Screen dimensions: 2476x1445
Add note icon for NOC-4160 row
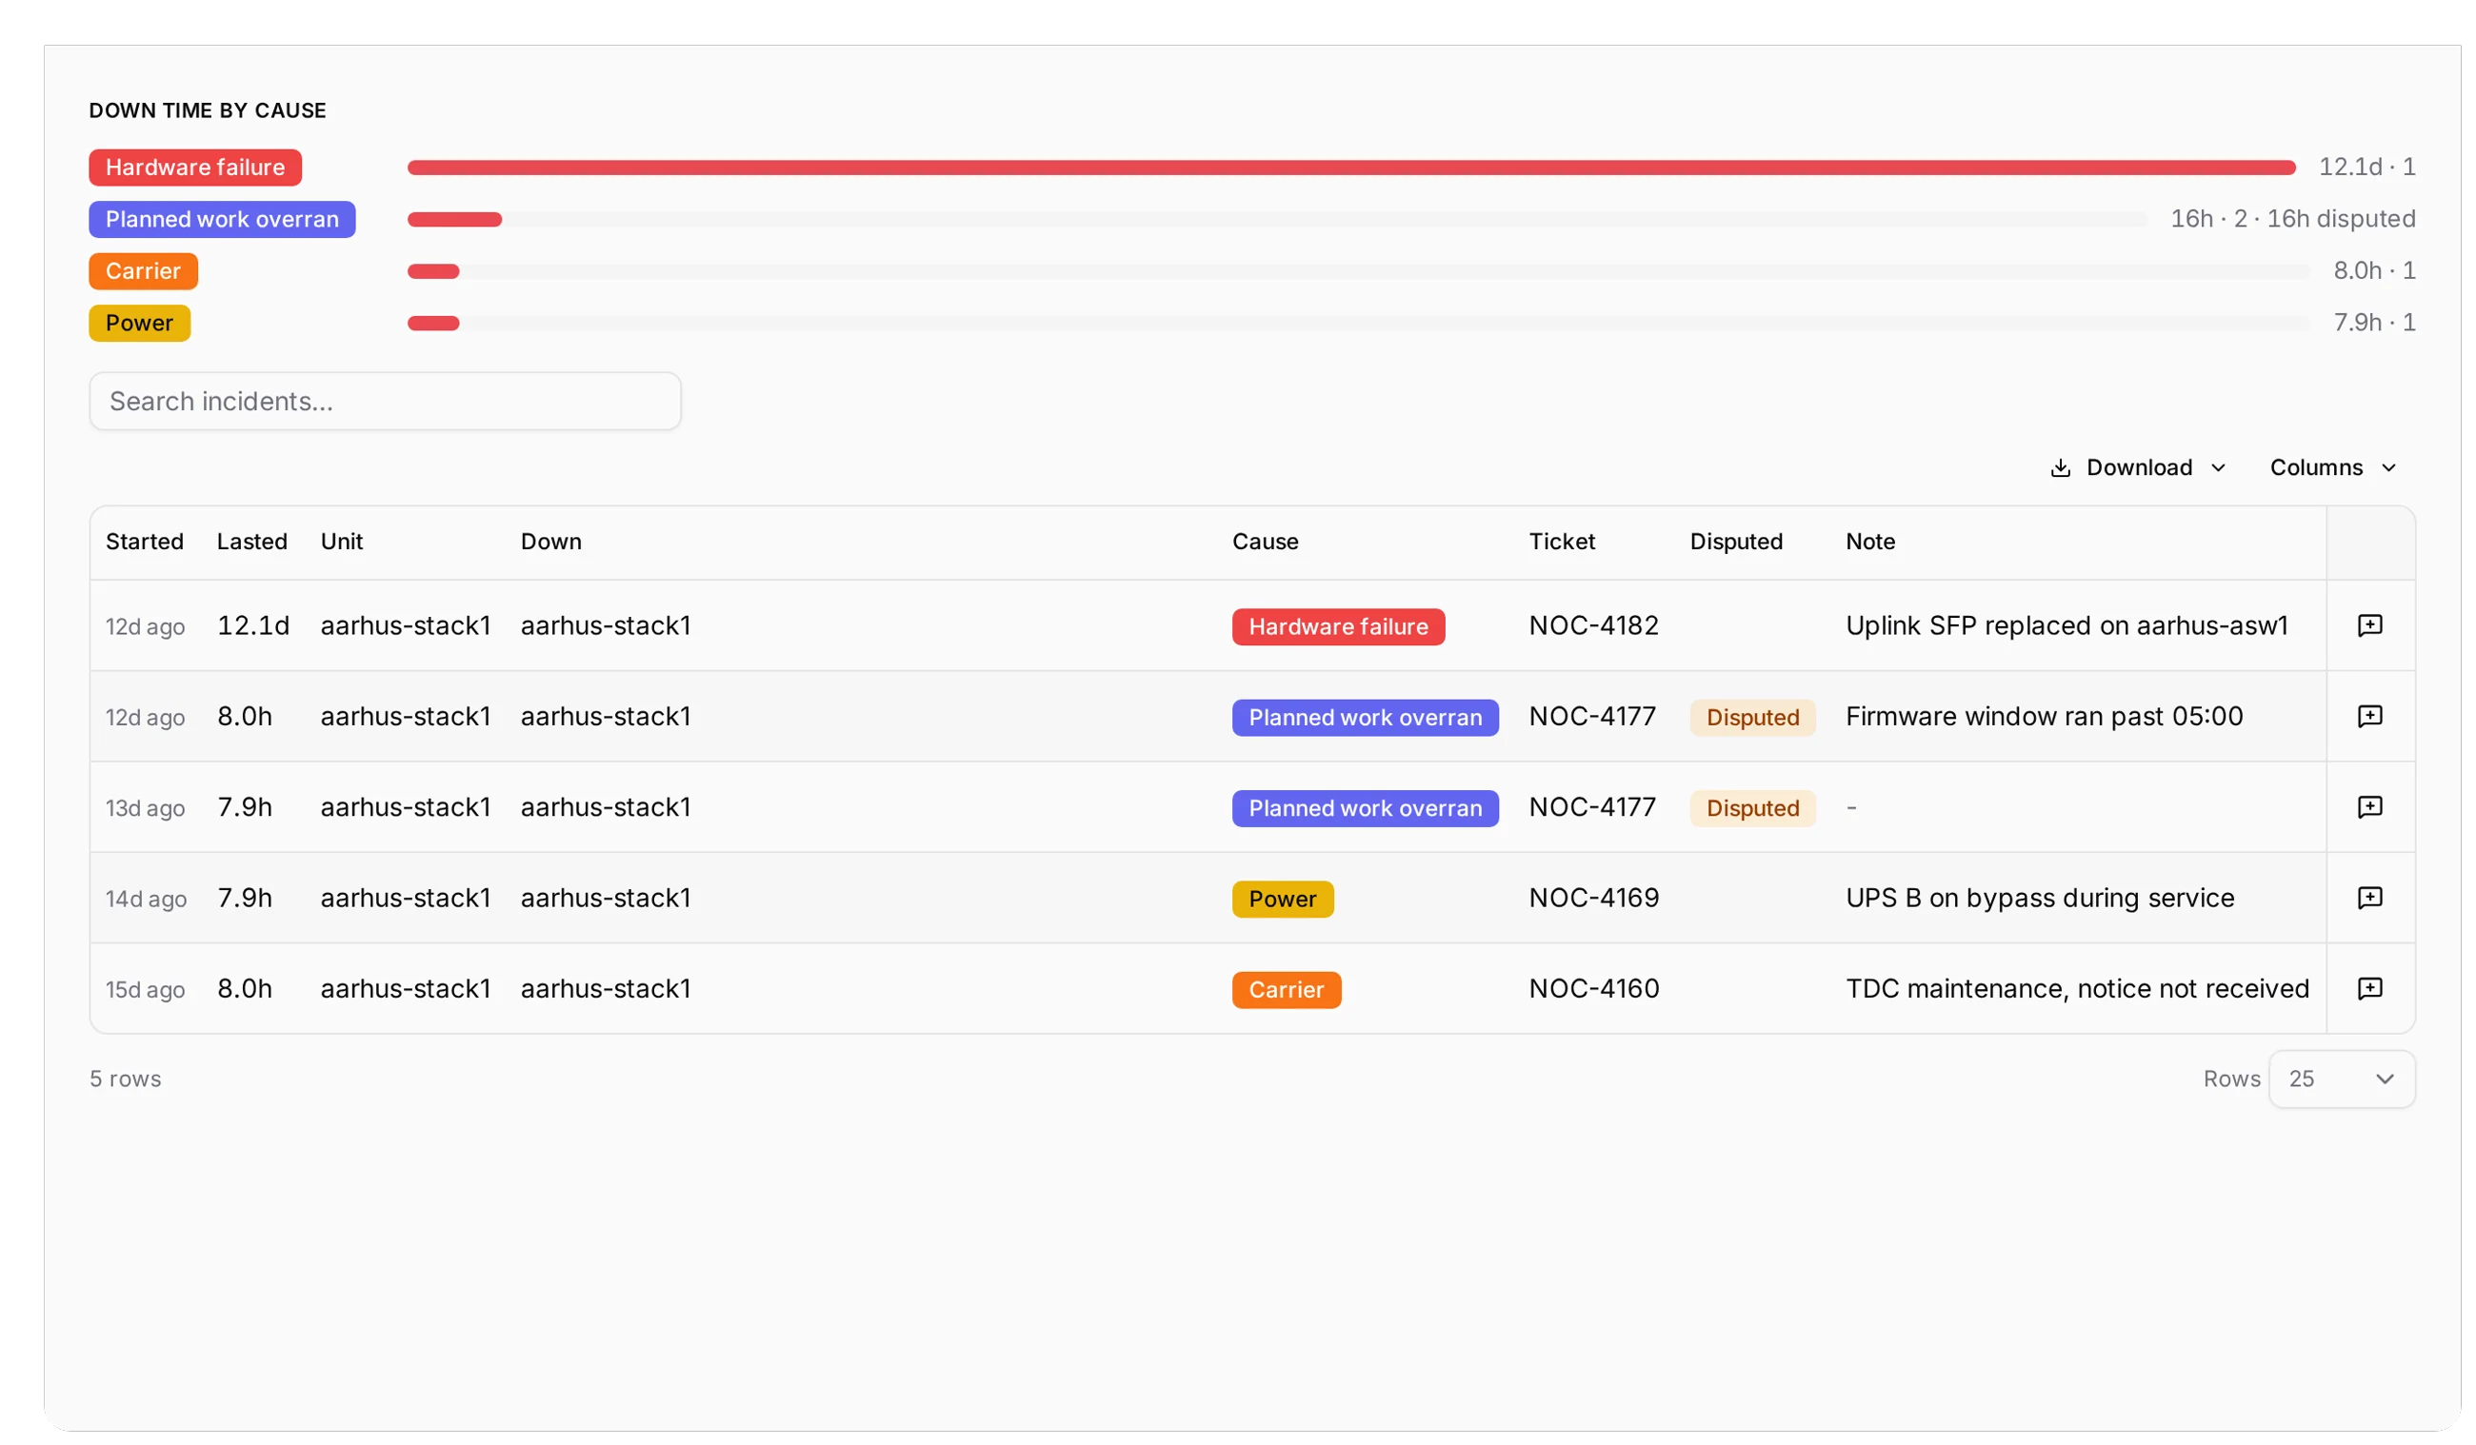coord(2370,988)
